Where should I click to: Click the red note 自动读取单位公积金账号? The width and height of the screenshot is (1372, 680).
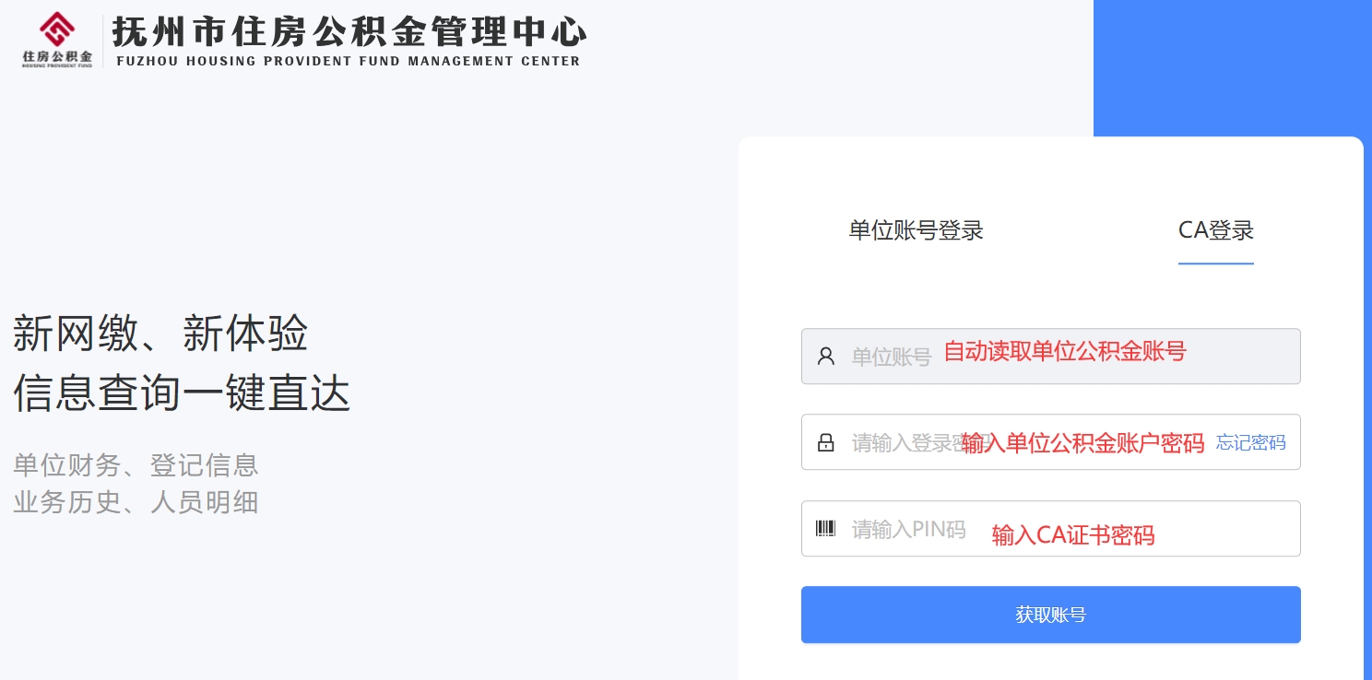point(1065,351)
